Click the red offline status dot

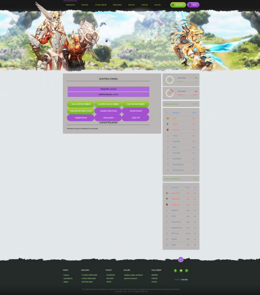coord(196,91)
